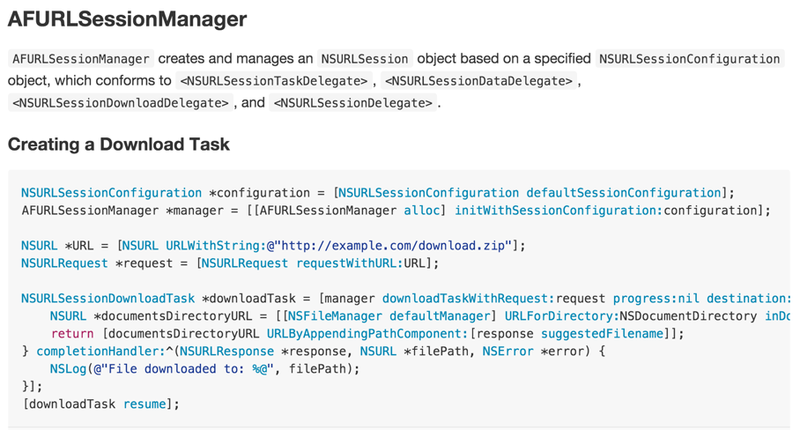Click the <NSURLSessionDelegate> protocol name
The width and height of the screenshot is (800, 430).
coord(353,103)
